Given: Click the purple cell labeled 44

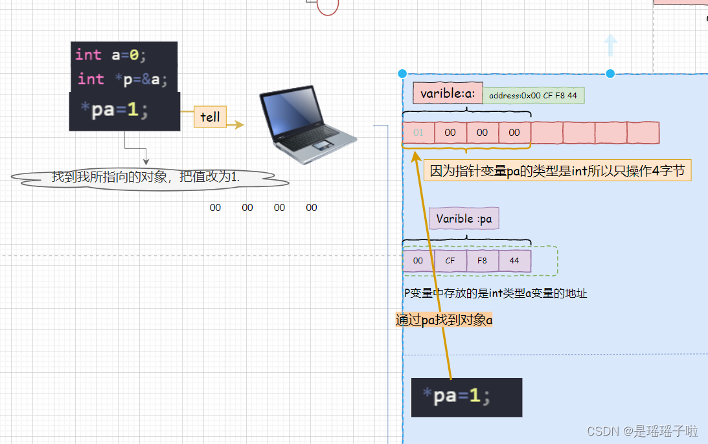Looking at the screenshot, I should point(515,261).
